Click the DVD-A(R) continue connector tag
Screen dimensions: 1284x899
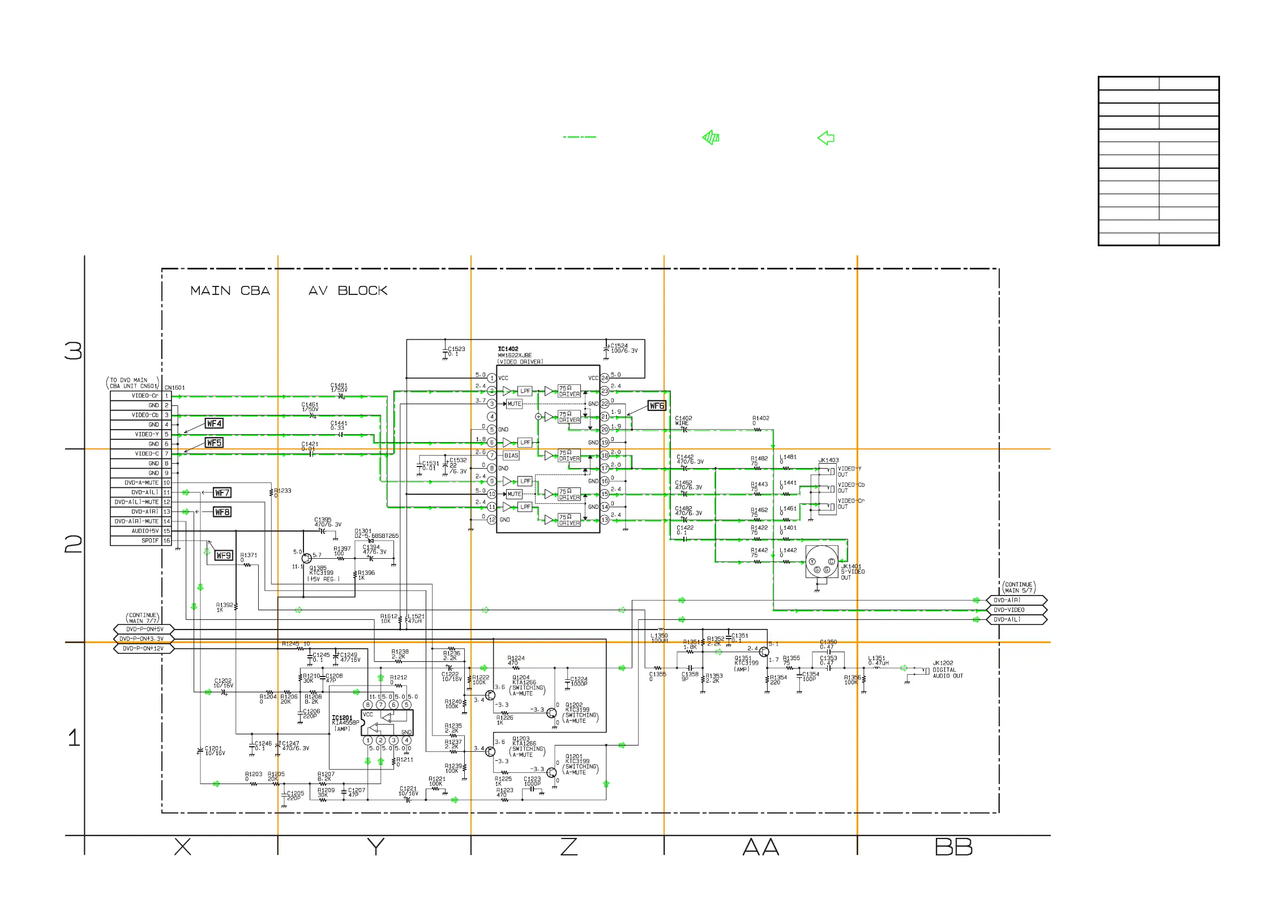1016,600
